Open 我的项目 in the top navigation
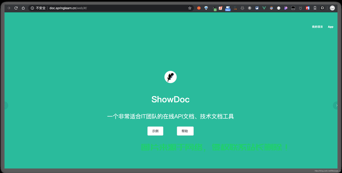The width and height of the screenshot is (342, 173). point(317,27)
